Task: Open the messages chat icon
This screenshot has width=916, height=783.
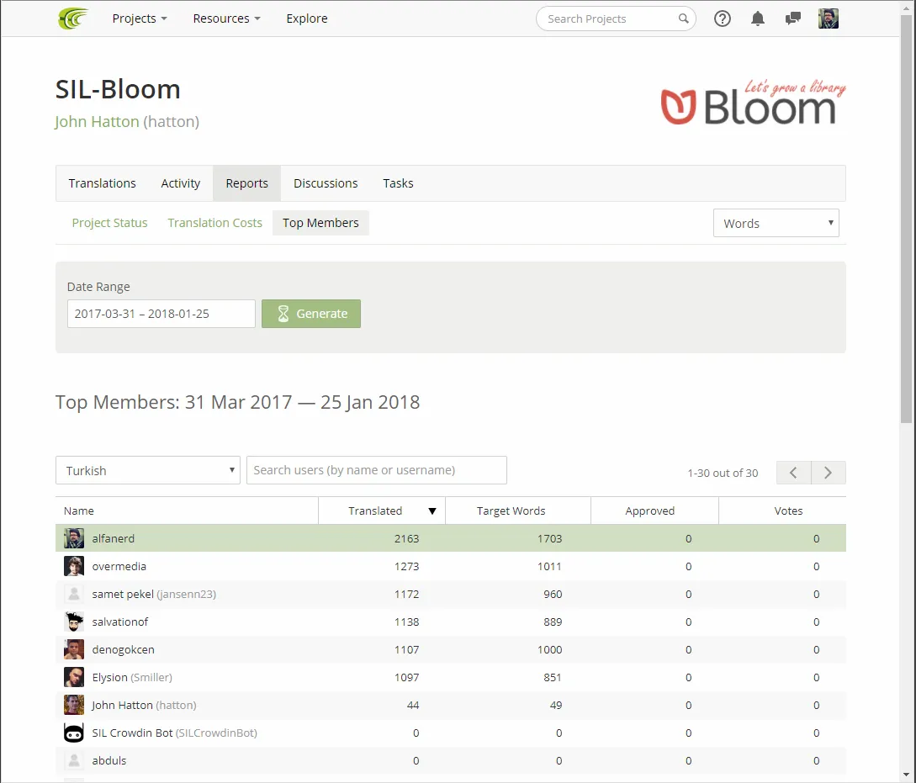Action: pos(792,19)
